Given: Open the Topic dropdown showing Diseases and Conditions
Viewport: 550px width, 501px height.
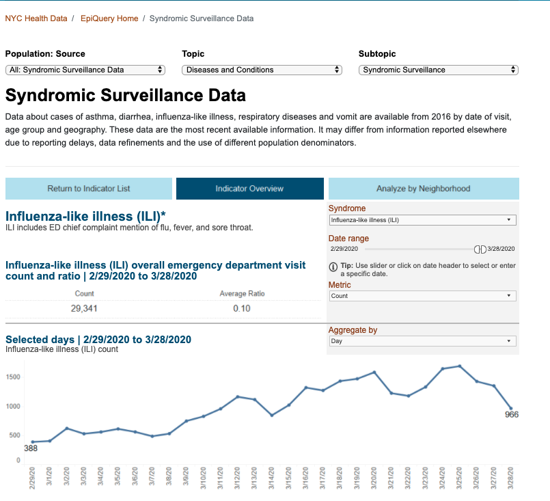Looking at the screenshot, I should pos(262,70).
